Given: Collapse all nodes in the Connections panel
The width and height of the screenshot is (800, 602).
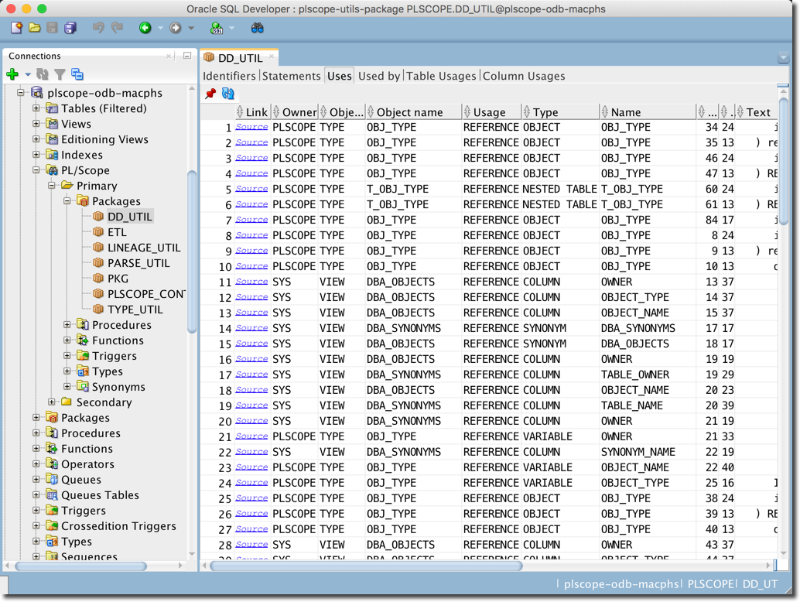Looking at the screenshot, I should tap(77, 74).
